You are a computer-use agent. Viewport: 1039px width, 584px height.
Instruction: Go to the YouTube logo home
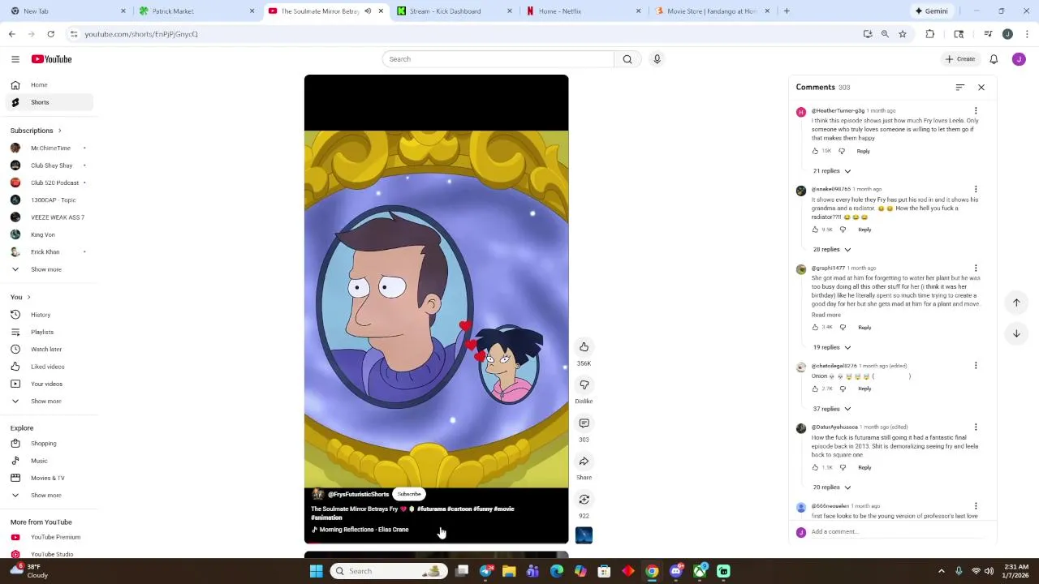click(52, 59)
